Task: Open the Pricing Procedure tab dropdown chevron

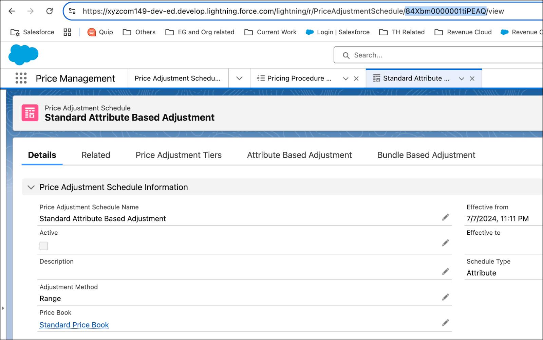Action: 345,78
